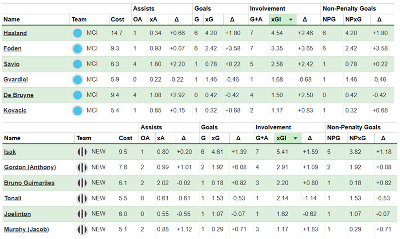Sort Newcastle table by G+A column
This screenshot has width=400, height=239.
tap(262, 138)
